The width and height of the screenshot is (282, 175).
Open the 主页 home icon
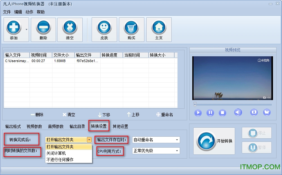pyautogui.click(x=159, y=30)
